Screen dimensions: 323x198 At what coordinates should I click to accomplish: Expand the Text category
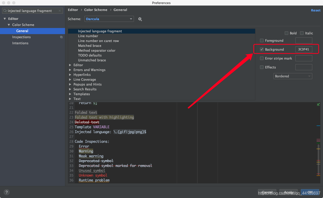70,99
